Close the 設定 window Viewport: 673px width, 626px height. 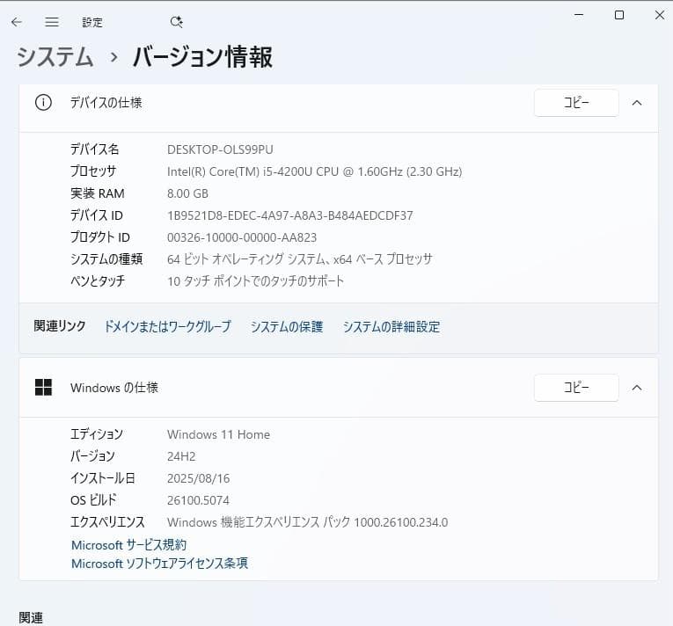[x=660, y=15]
